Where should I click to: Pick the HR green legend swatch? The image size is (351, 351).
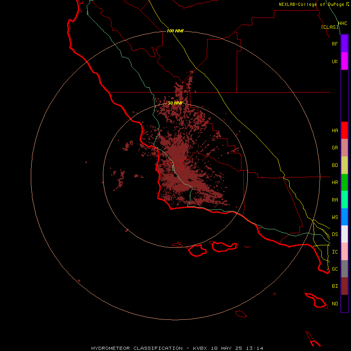(344, 183)
